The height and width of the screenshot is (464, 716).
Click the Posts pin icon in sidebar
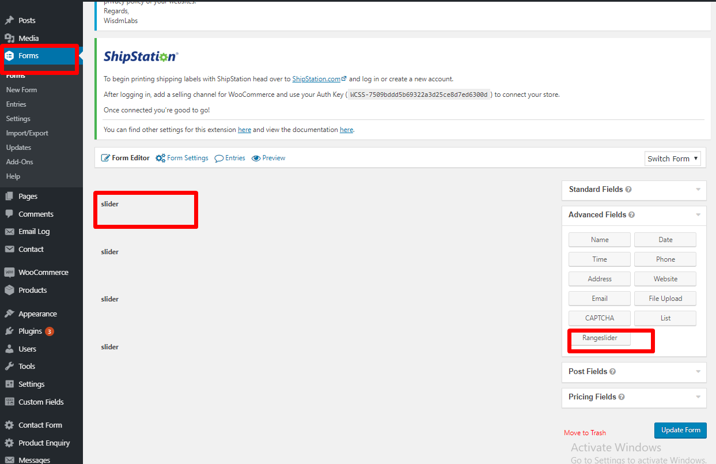click(9, 21)
